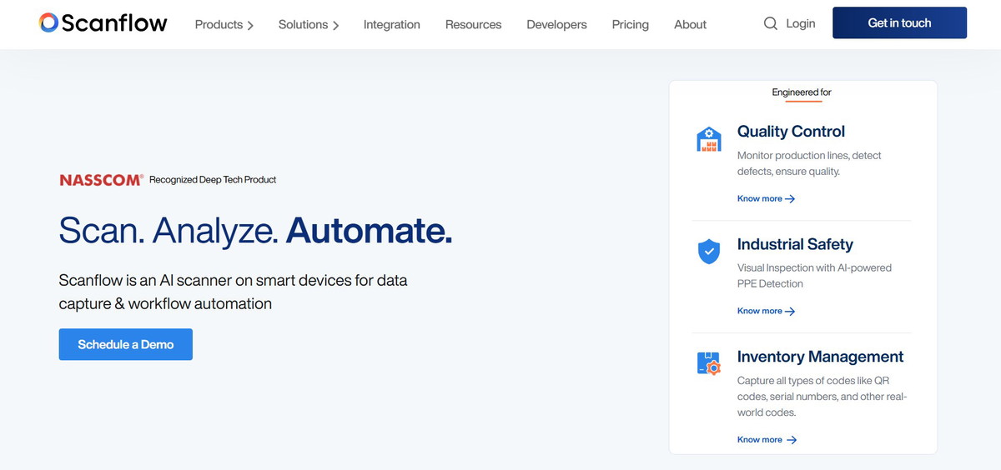Click Know more under Inventory Management

(x=767, y=440)
